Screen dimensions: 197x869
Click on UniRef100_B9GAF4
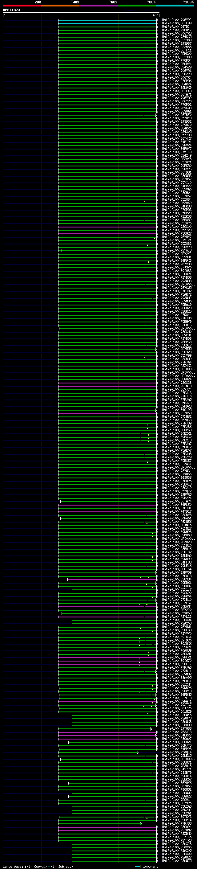coord(176,776)
